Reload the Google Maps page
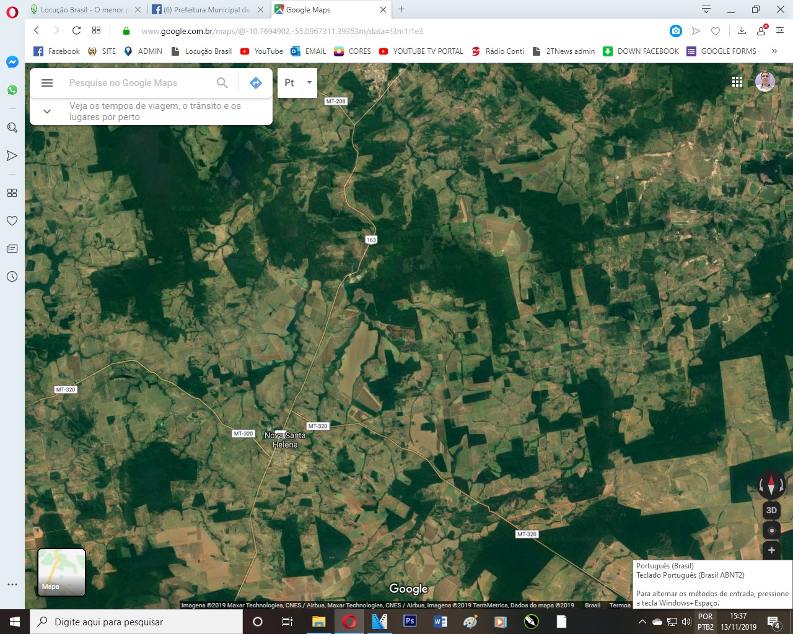The height and width of the screenshot is (634, 793). [x=76, y=30]
